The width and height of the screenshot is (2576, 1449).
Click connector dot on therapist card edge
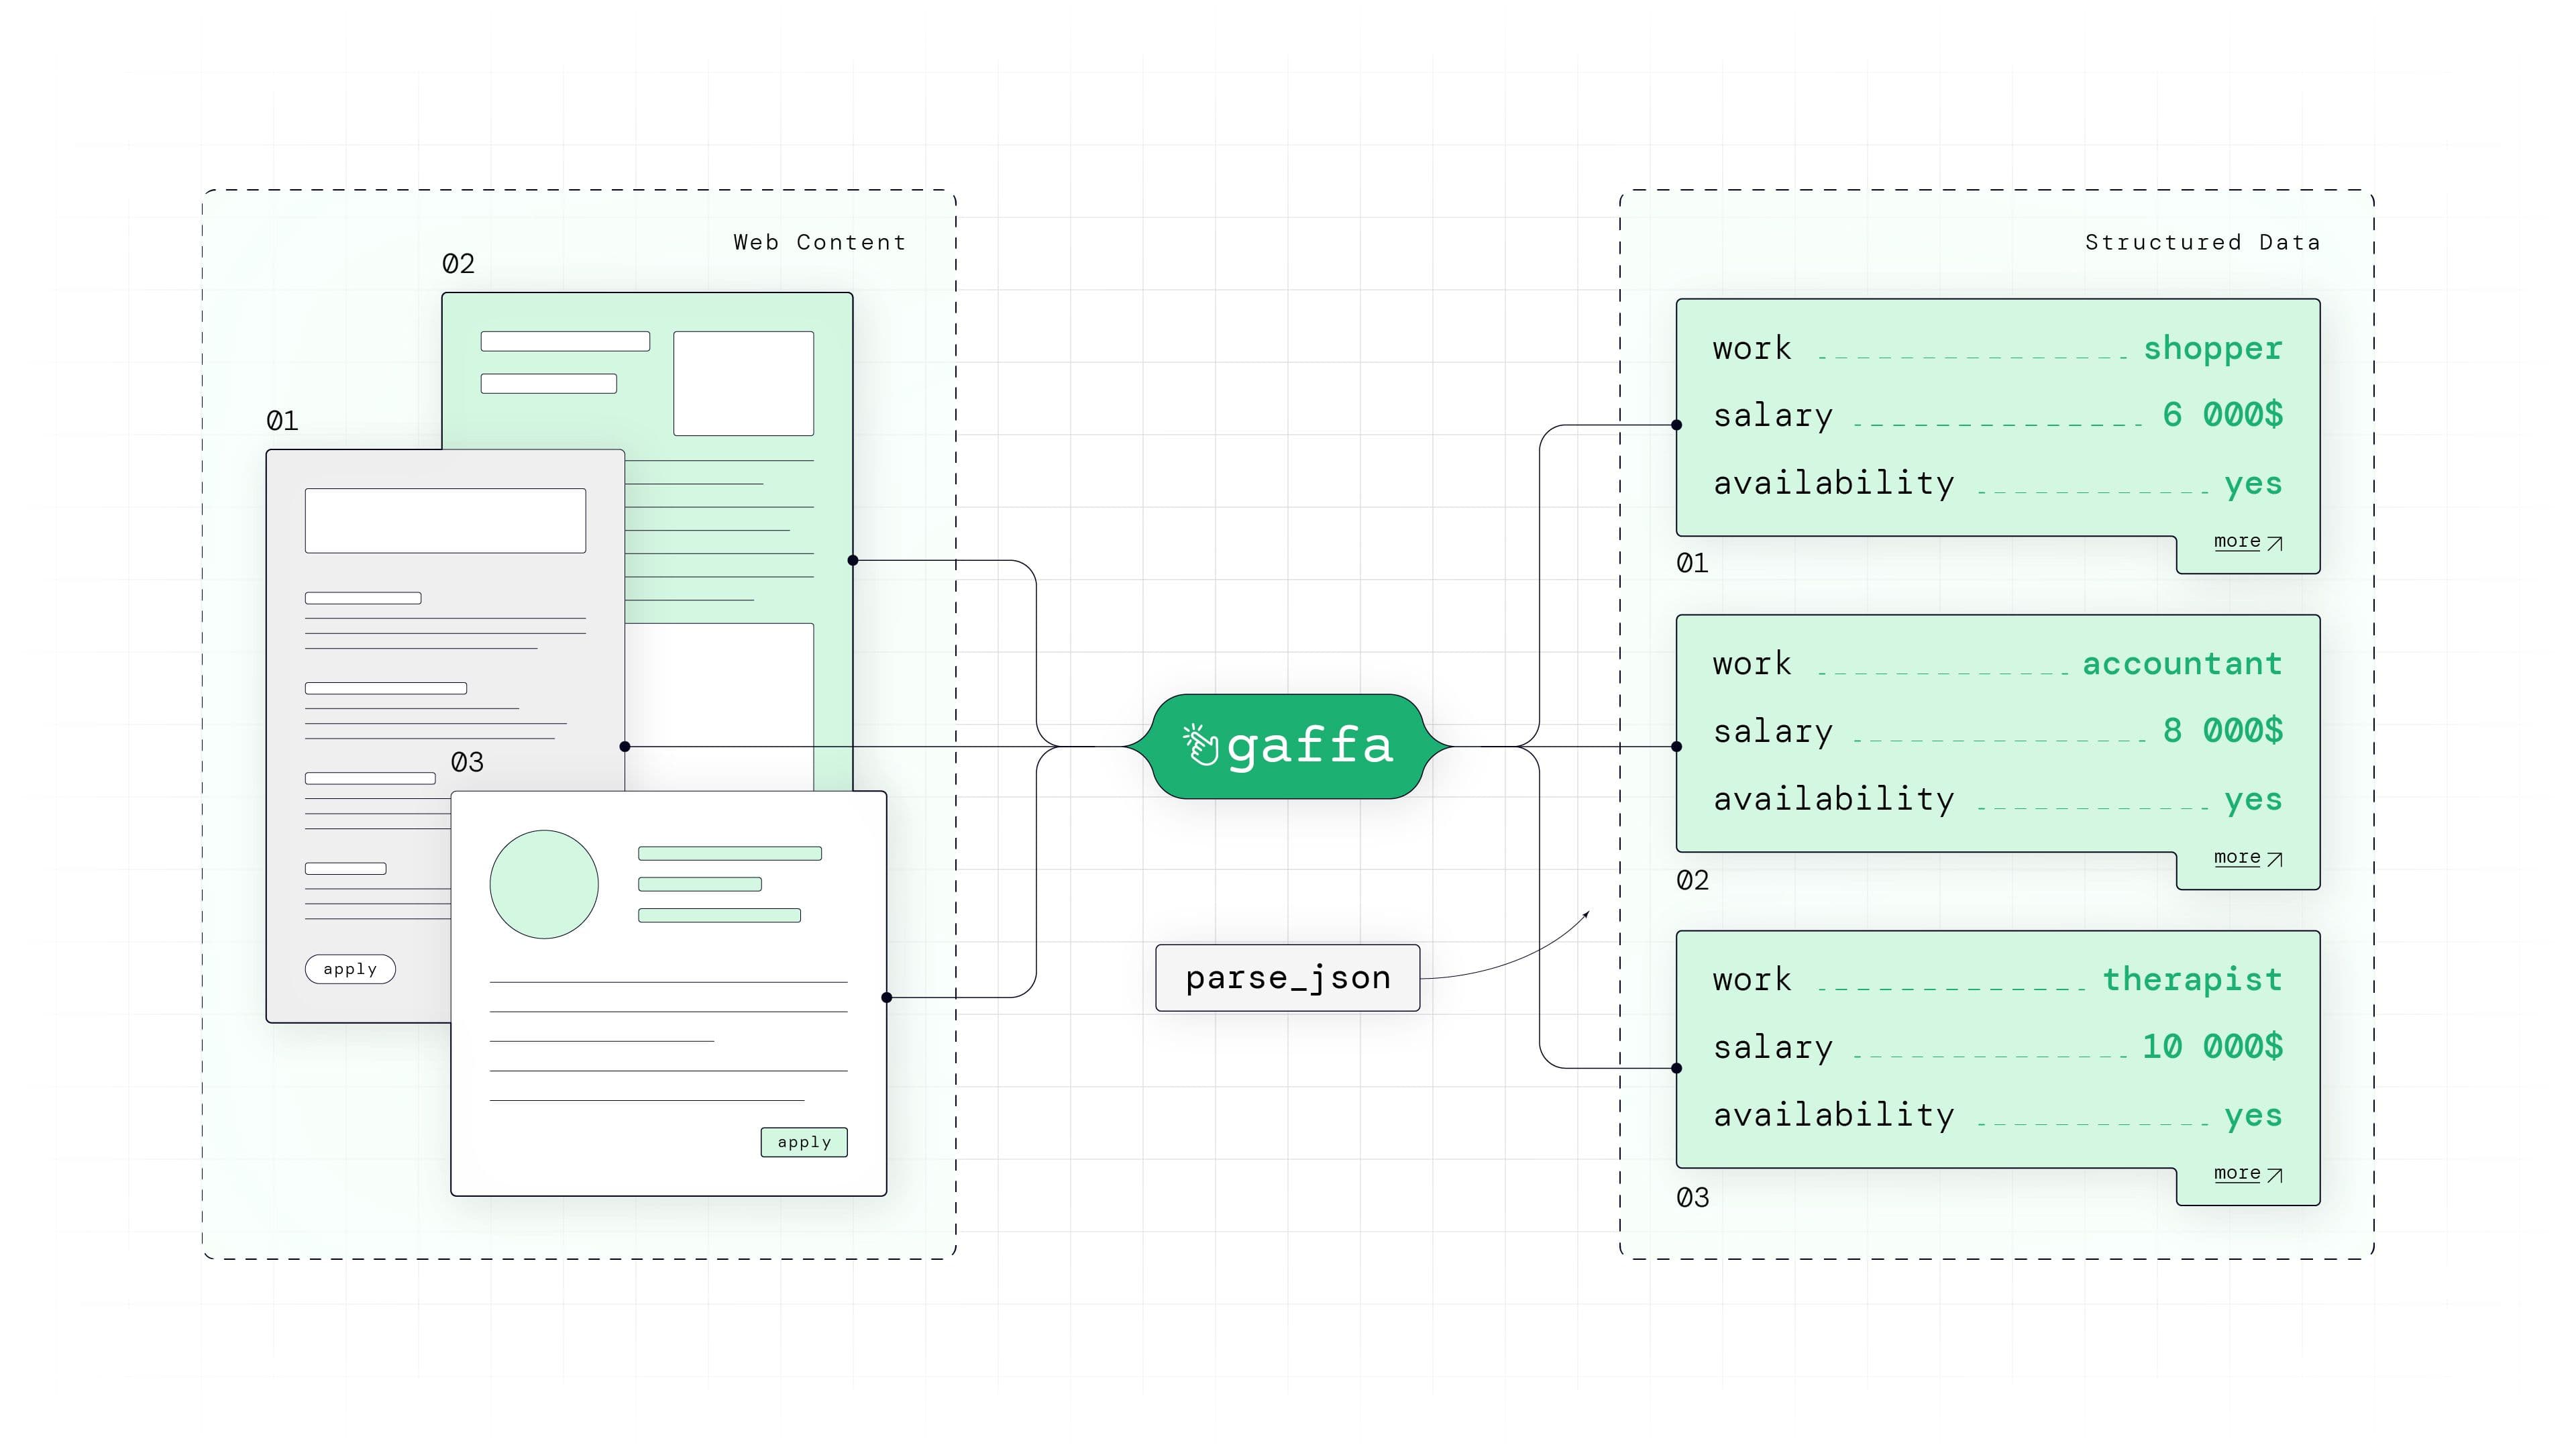click(1677, 1069)
